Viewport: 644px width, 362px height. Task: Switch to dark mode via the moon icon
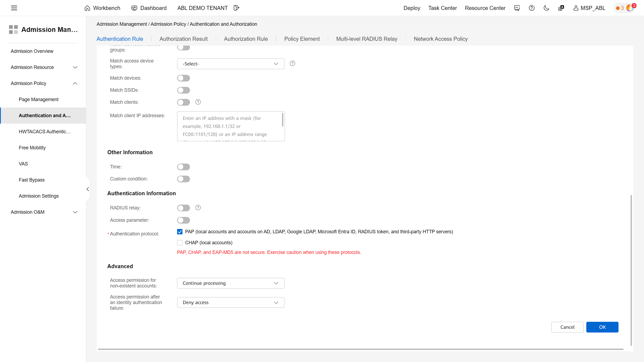[546, 8]
